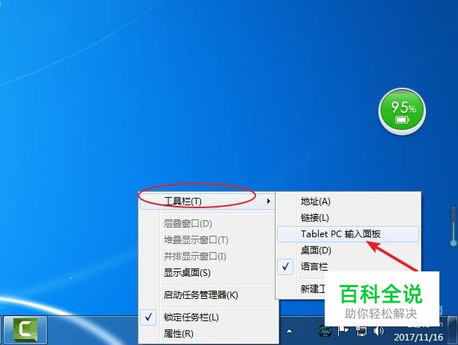Select 层叠窗口(D) menu item
The image size is (458, 345).
[x=207, y=224]
